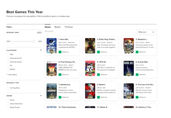The image size is (171, 118).
Task: Open the Elden Ring cover thumbnail
Action: [90, 46]
